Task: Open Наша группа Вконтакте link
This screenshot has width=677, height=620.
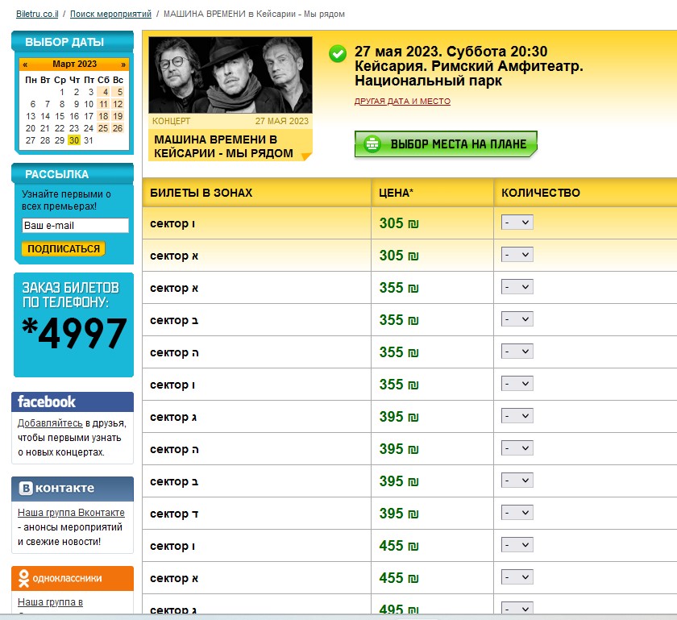Action: click(x=71, y=513)
